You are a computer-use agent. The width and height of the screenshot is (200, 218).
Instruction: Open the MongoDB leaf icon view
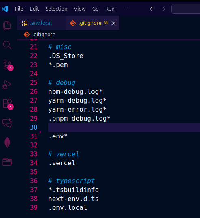[7, 142]
